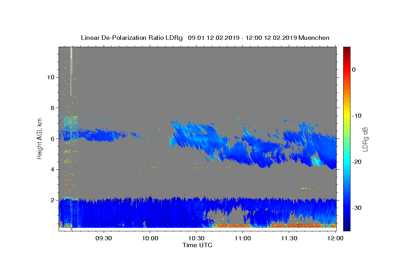Click the colorbar value -20 label
The width and height of the screenshot is (416, 277).
pyautogui.click(x=357, y=162)
